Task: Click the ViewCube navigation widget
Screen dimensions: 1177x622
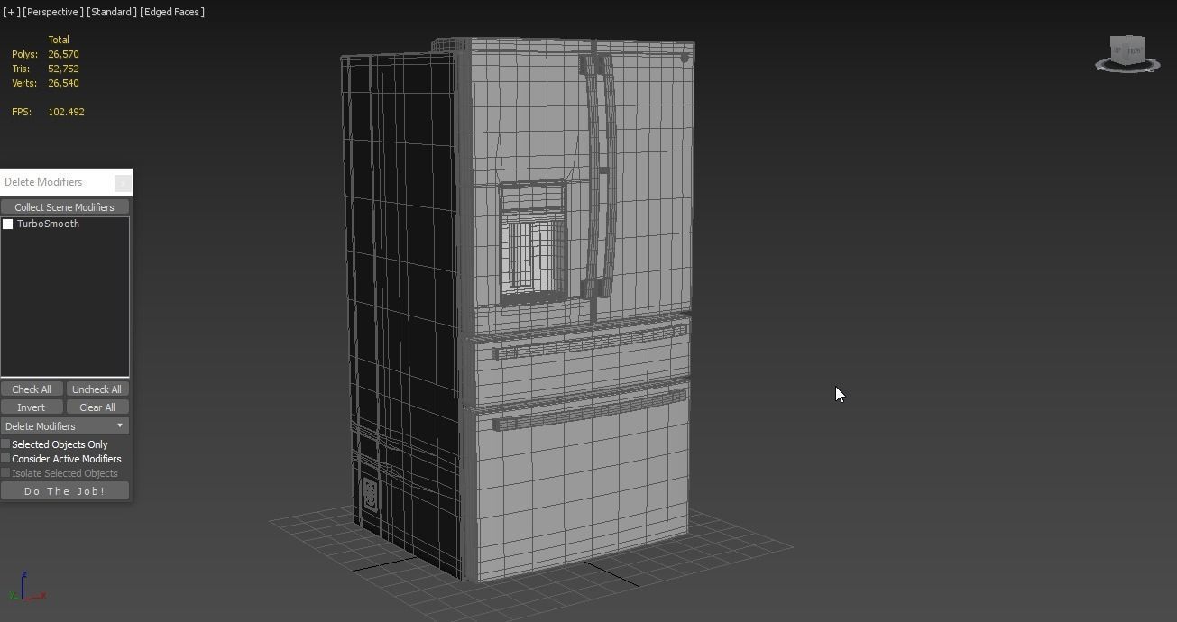Action: (1127, 53)
